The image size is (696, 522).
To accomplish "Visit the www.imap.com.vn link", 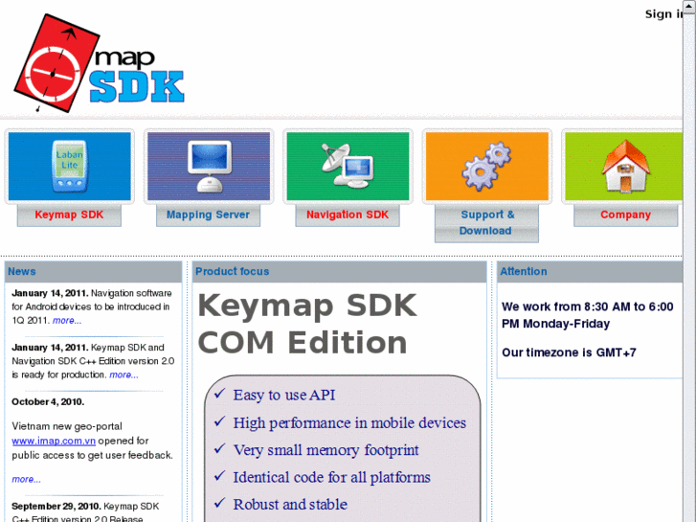I will tap(54, 442).
